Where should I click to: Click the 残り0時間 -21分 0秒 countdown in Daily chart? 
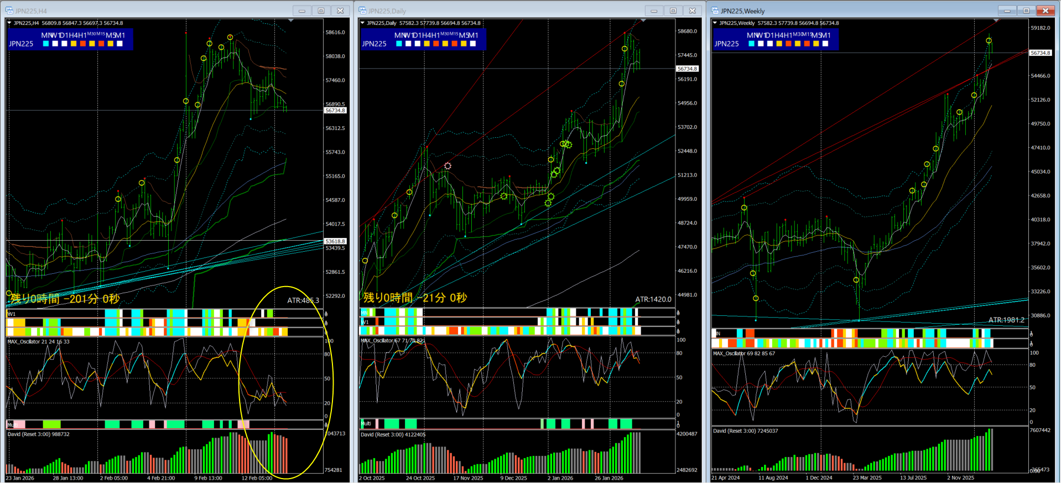tap(415, 298)
